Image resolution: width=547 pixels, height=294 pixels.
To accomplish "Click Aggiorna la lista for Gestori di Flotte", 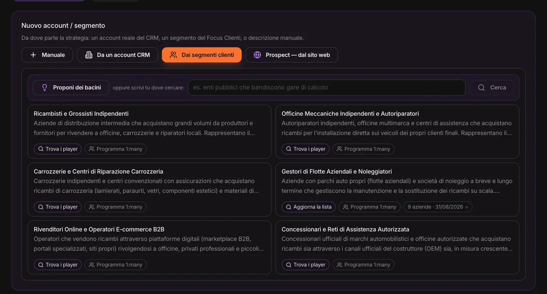I will click(309, 207).
